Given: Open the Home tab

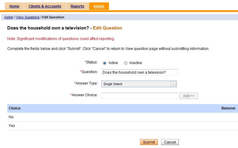Looking at the screenshot, I should click(x=14, y=6).
